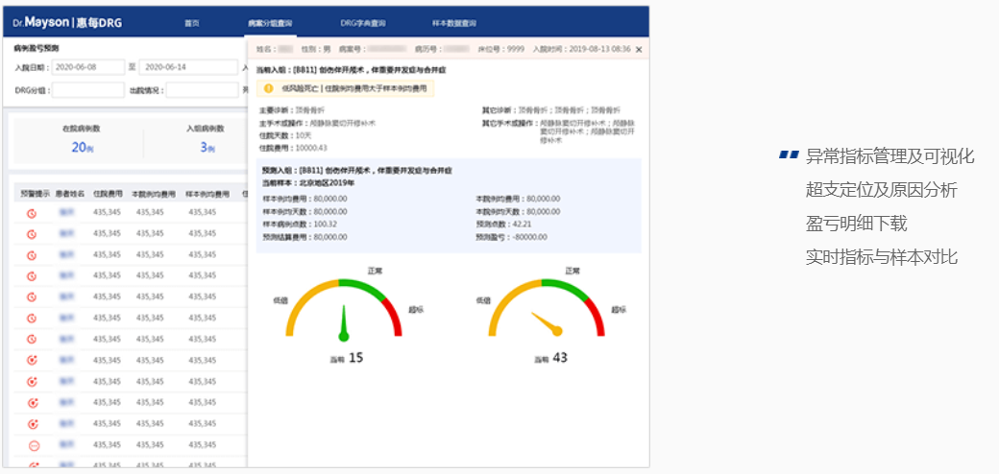Click the 盈亏明细下载 caption

pos(856,224)
